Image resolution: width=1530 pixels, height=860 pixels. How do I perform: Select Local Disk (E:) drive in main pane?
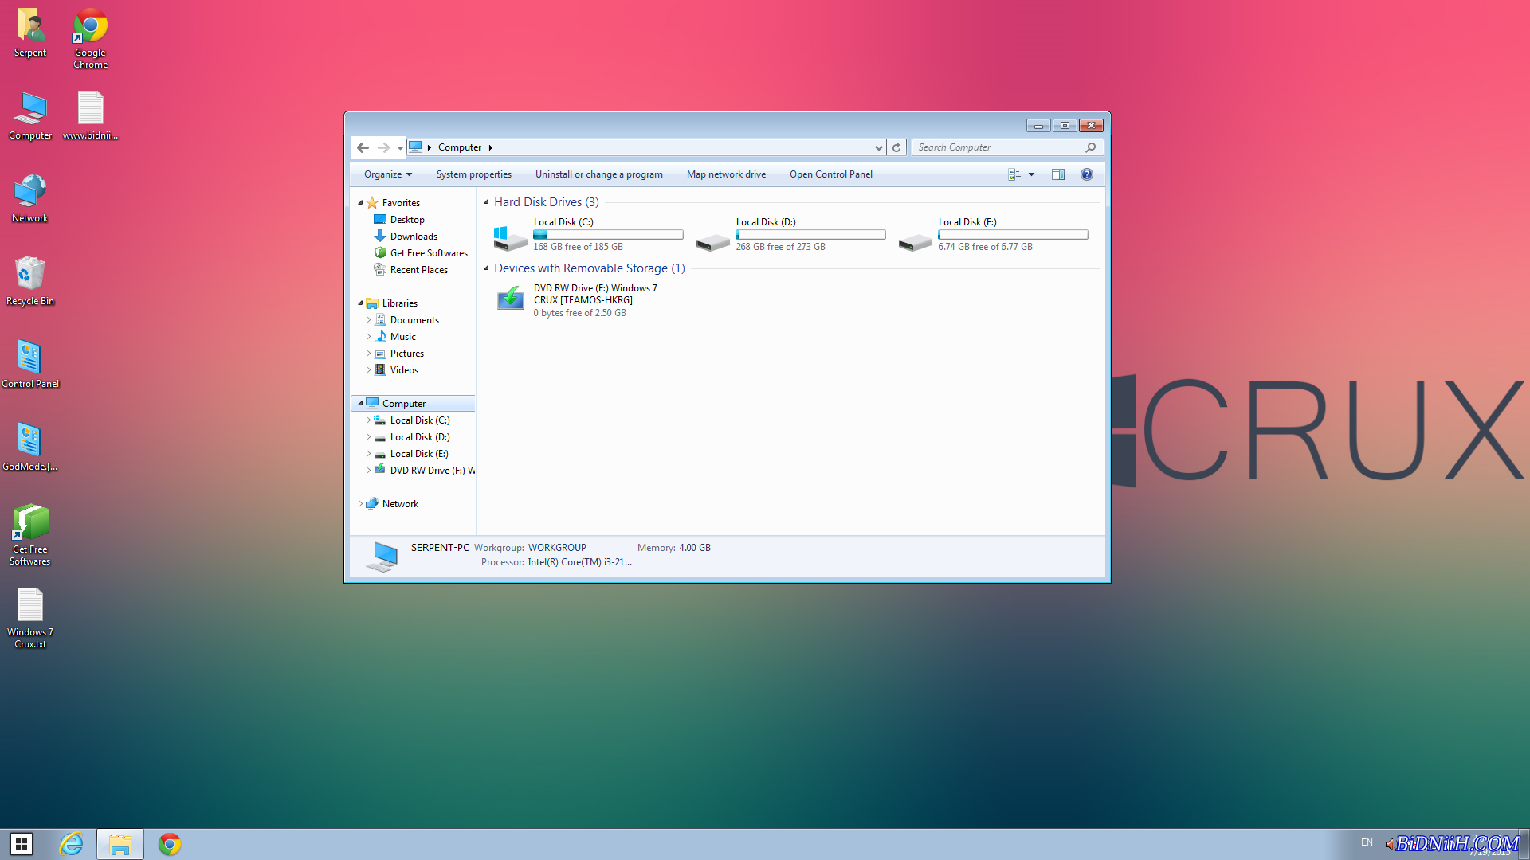993,234
